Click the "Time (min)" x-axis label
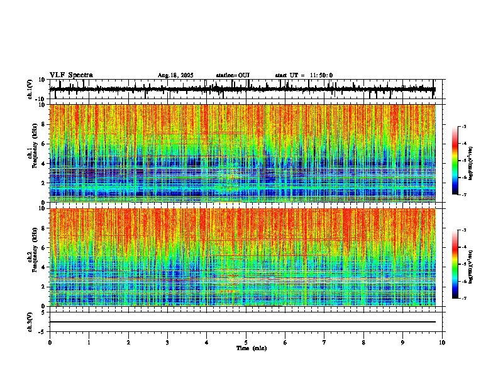 point(252,348)
